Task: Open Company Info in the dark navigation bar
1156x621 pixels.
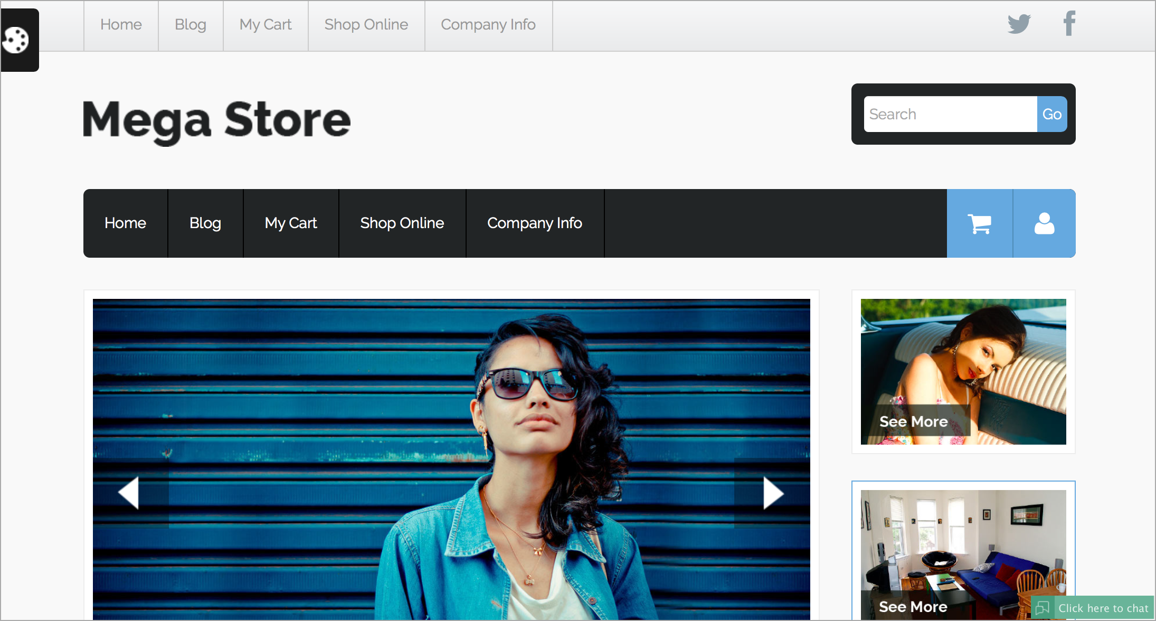Action: coord(535,223)
